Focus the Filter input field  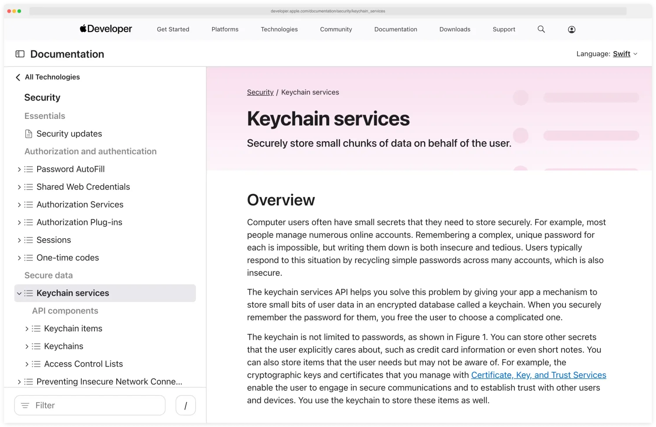point(90,406)
